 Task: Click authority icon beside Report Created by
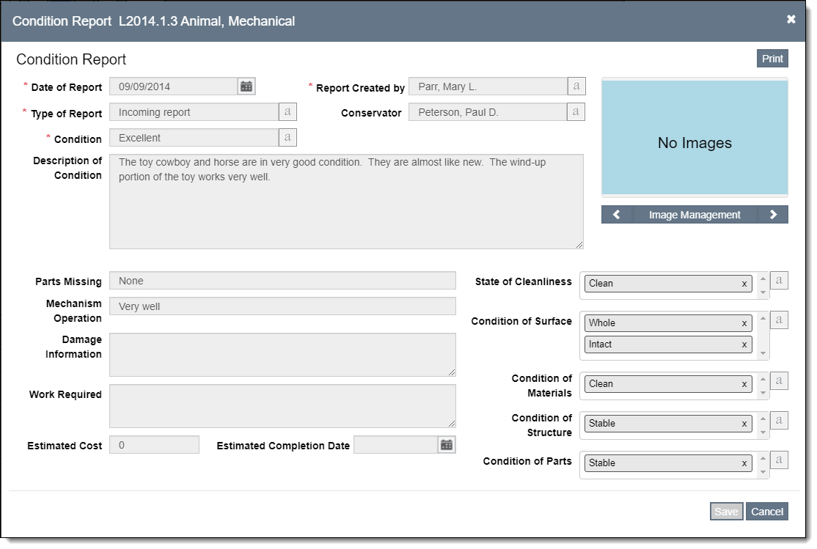coord(576,86)
